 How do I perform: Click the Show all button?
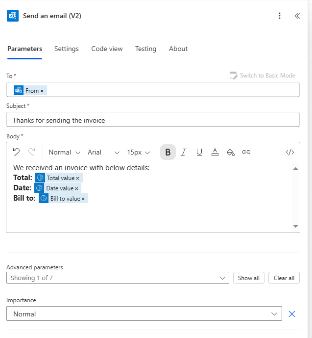(x=249, y=278)
